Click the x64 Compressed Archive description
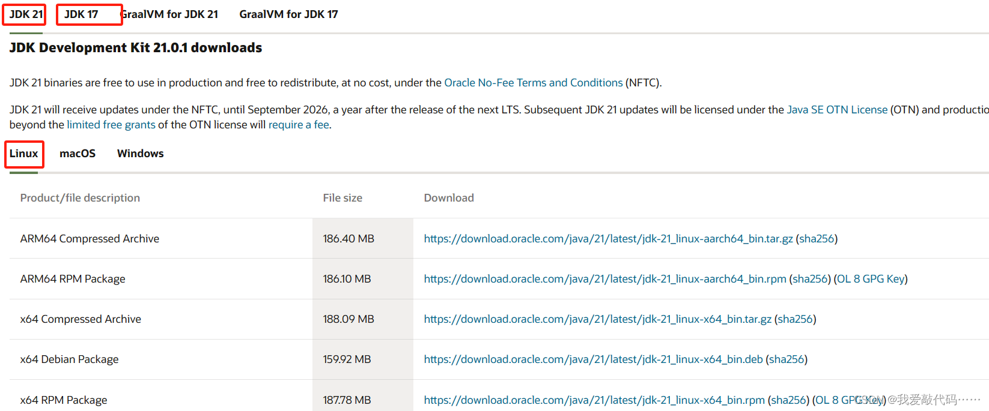 [x=81, y=319]
